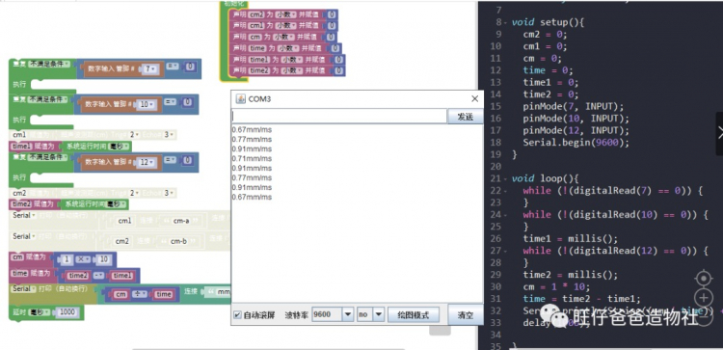Click the pinMode(12, INPUT); code line
The height and width of the screenshot is (350, 723).
(576, 130)
